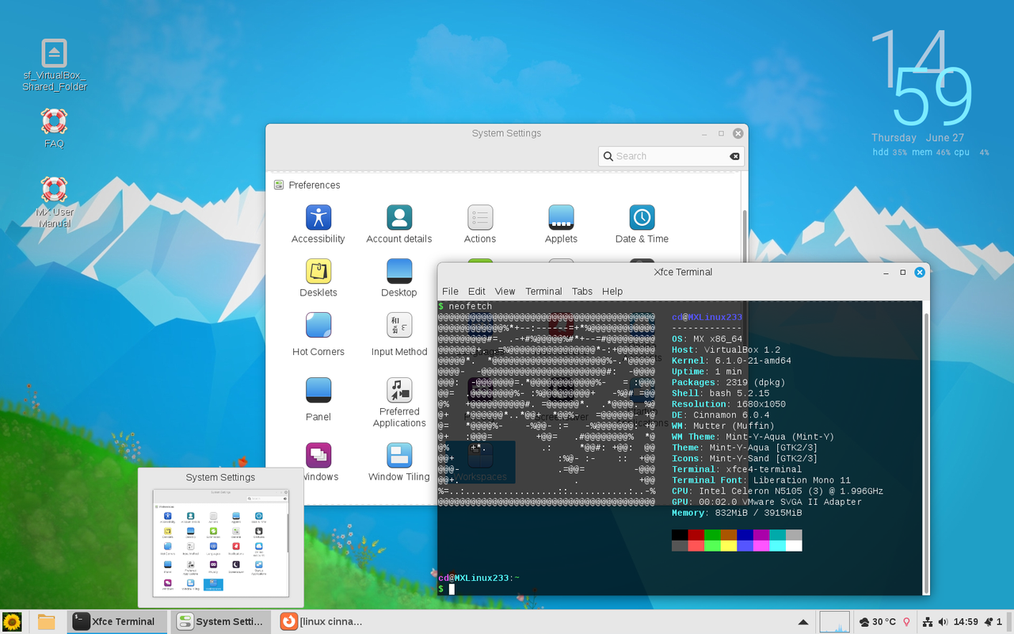
Task: Click the panel clock showing 14:59
Action: tap(966, 621)
